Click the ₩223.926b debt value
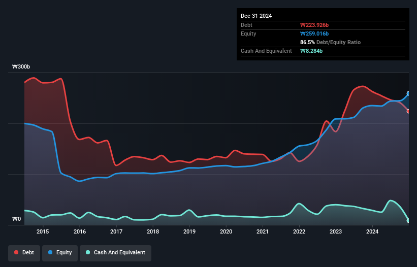Screen dimensions: 417x267 [314, 25]
